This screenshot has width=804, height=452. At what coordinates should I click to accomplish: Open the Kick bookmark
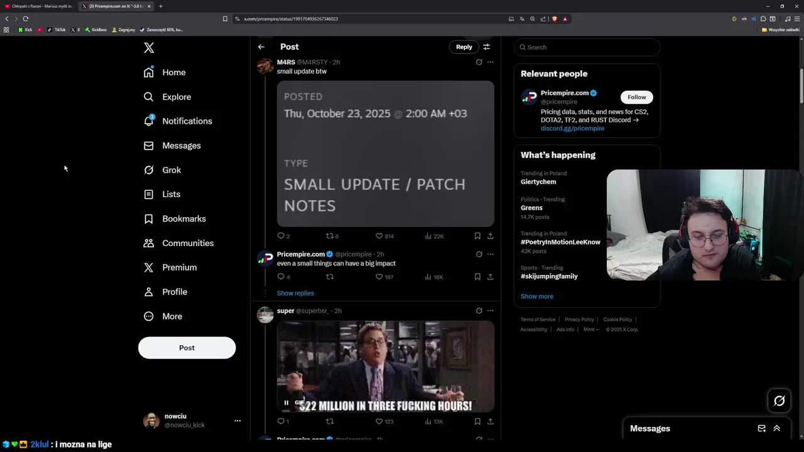[x=25, y=30]
